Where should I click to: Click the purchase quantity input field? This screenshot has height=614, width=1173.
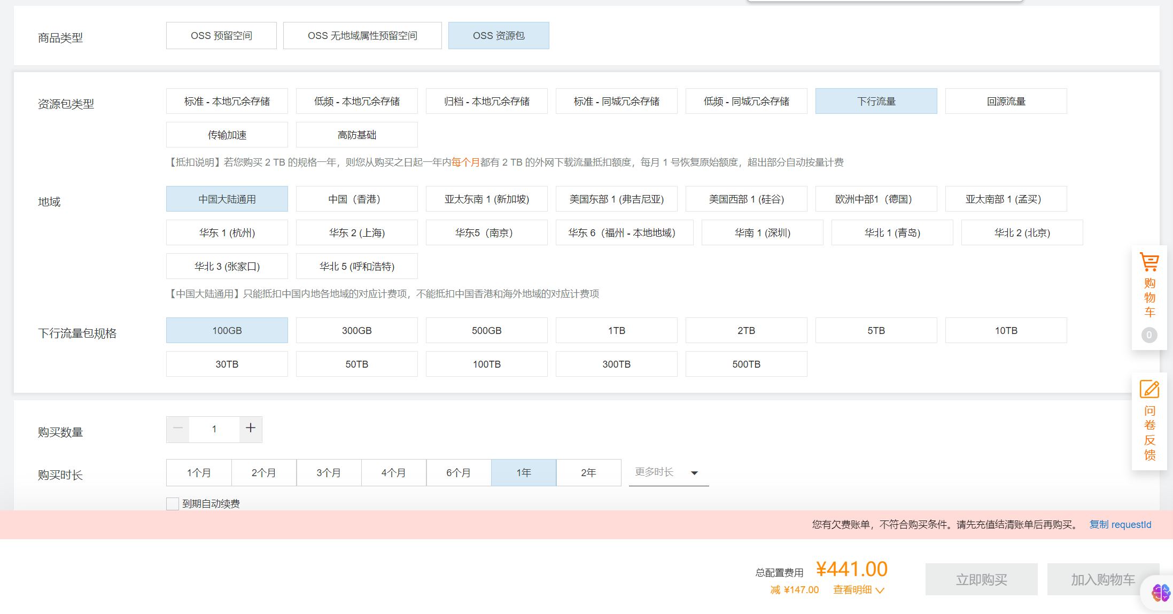pos(214,429)
